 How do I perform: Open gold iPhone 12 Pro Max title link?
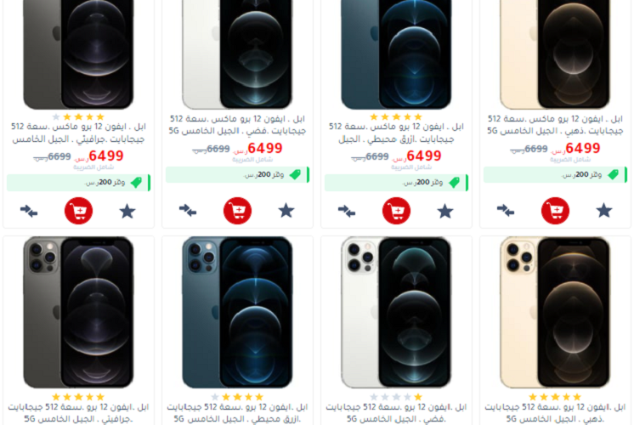coord(555,125)
